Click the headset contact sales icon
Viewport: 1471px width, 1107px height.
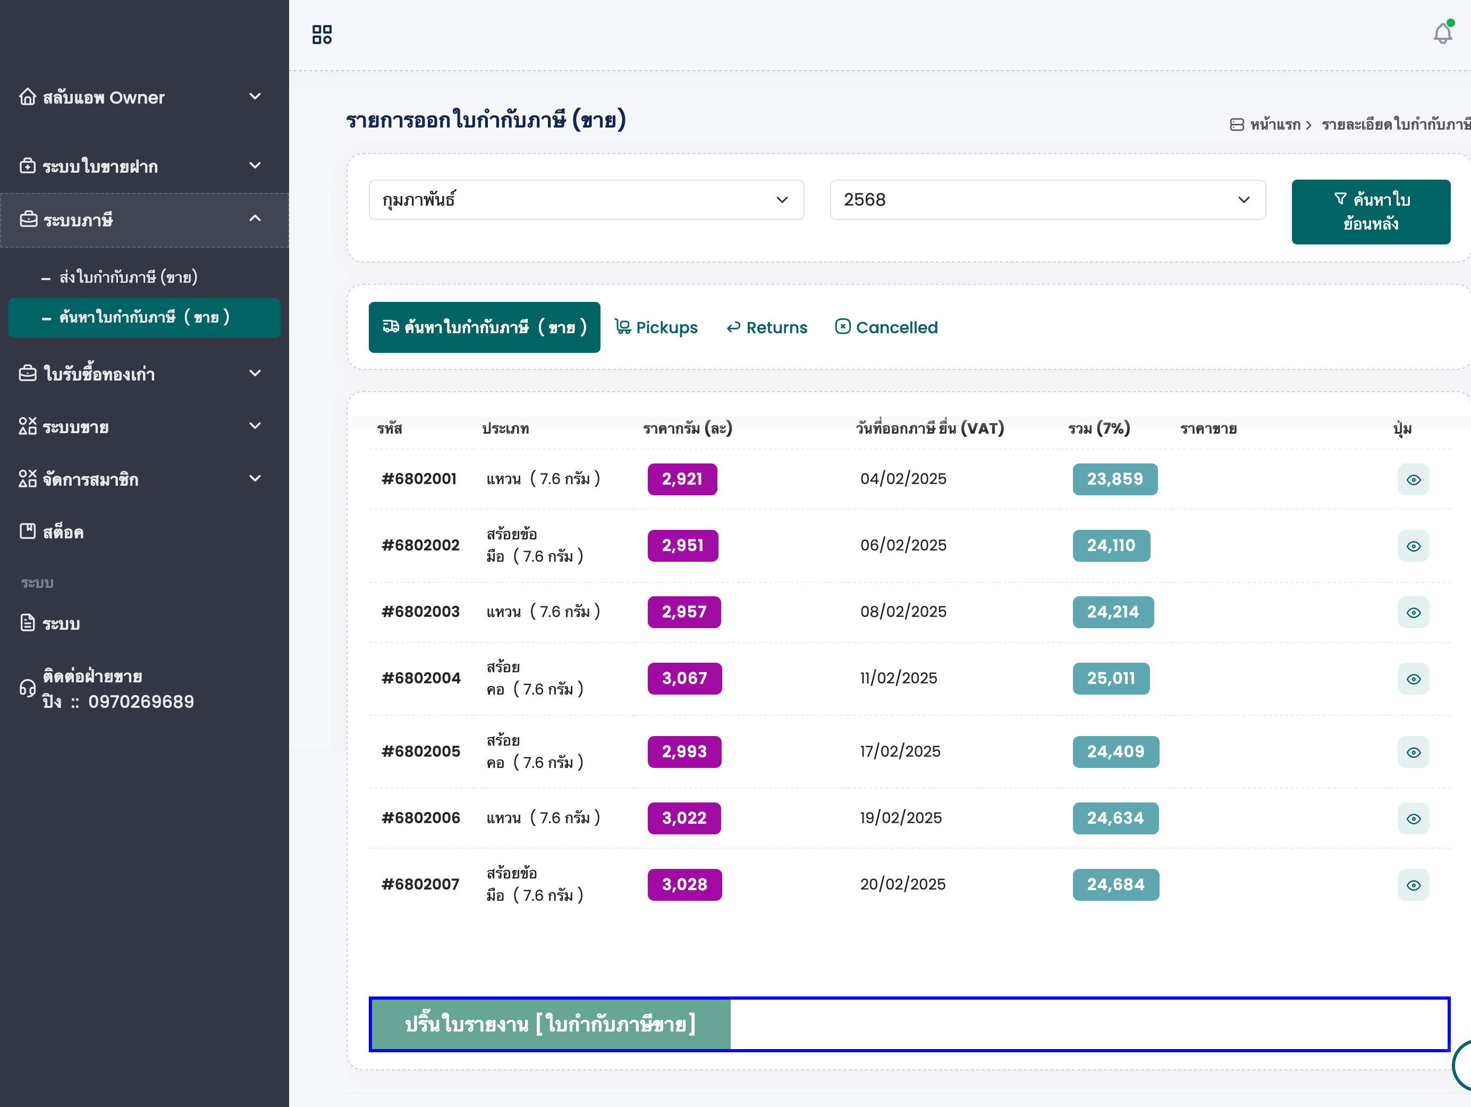[x=27, y=688]
